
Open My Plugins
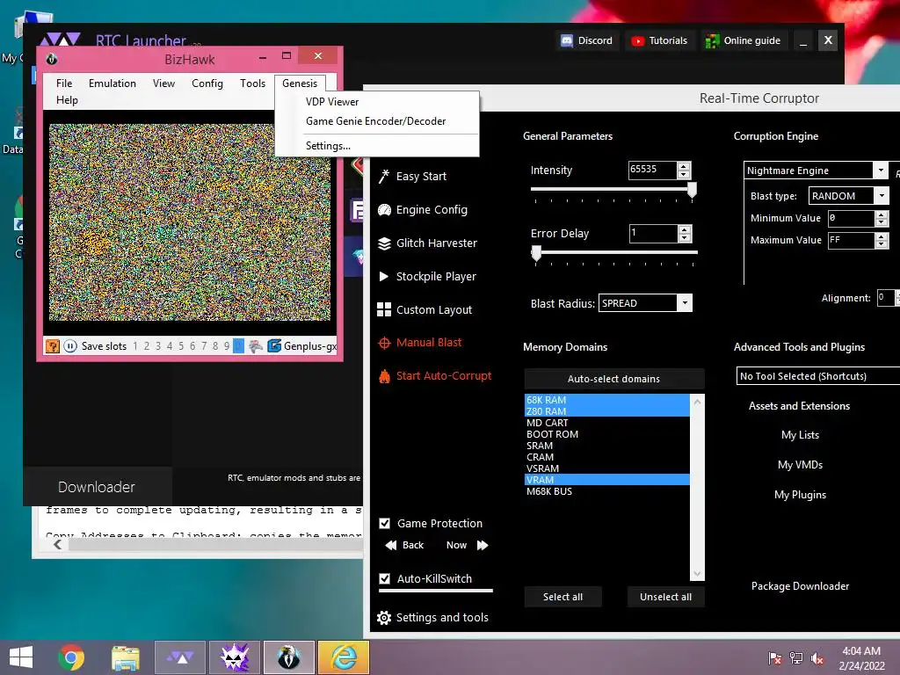pos(800,495)
